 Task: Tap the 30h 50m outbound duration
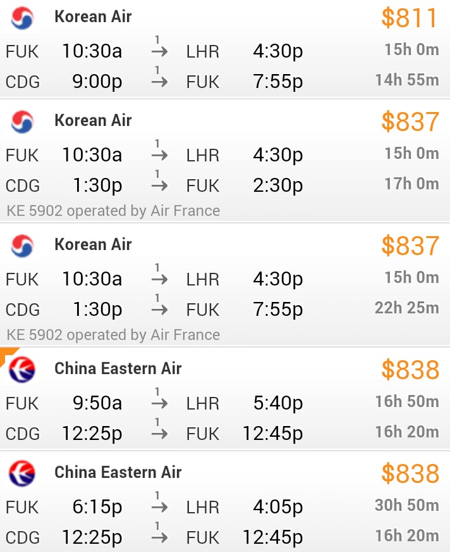(406, 505)
